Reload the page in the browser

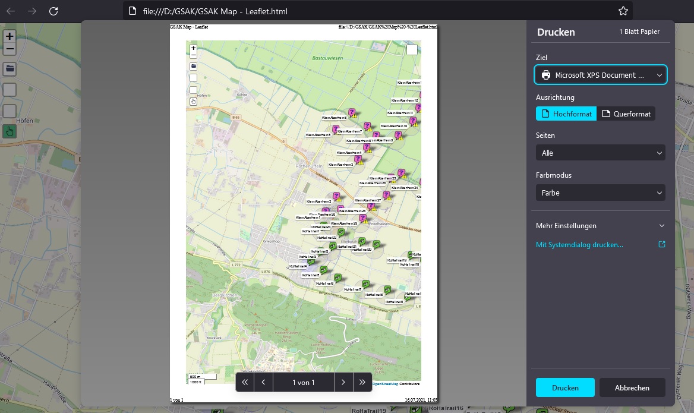53,11
